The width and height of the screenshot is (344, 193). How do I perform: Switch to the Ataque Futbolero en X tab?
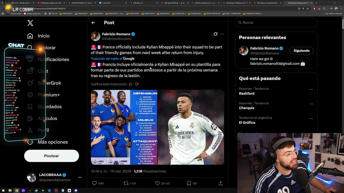coord(237,3)
